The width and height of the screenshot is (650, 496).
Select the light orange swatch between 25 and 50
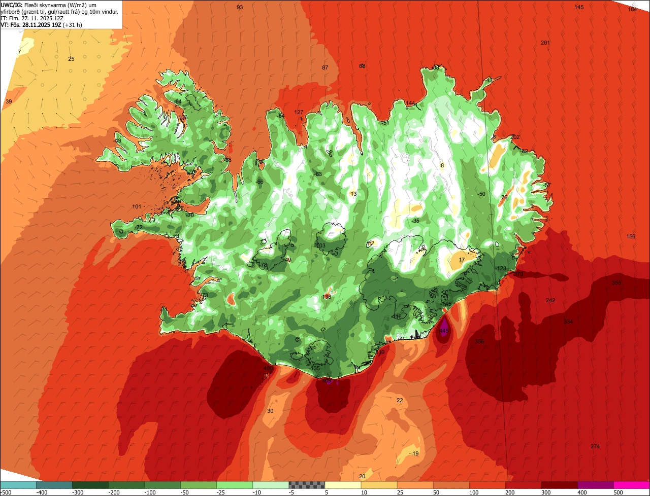click(415, 484)
